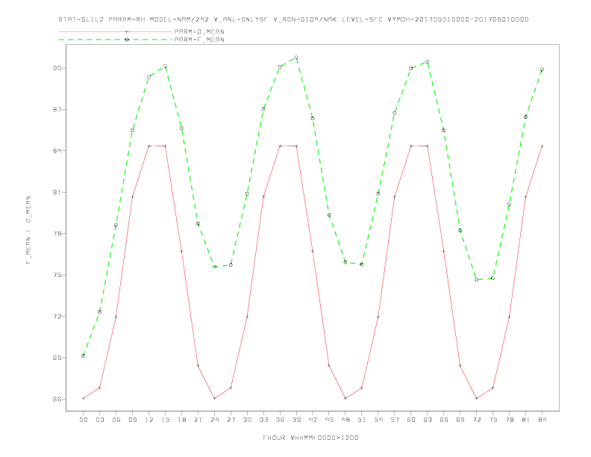The height and width of the screenshot is (457, 591).
Task: Click y-axis tick value 69
Action: pyautogui.click(x=57, y=358)
